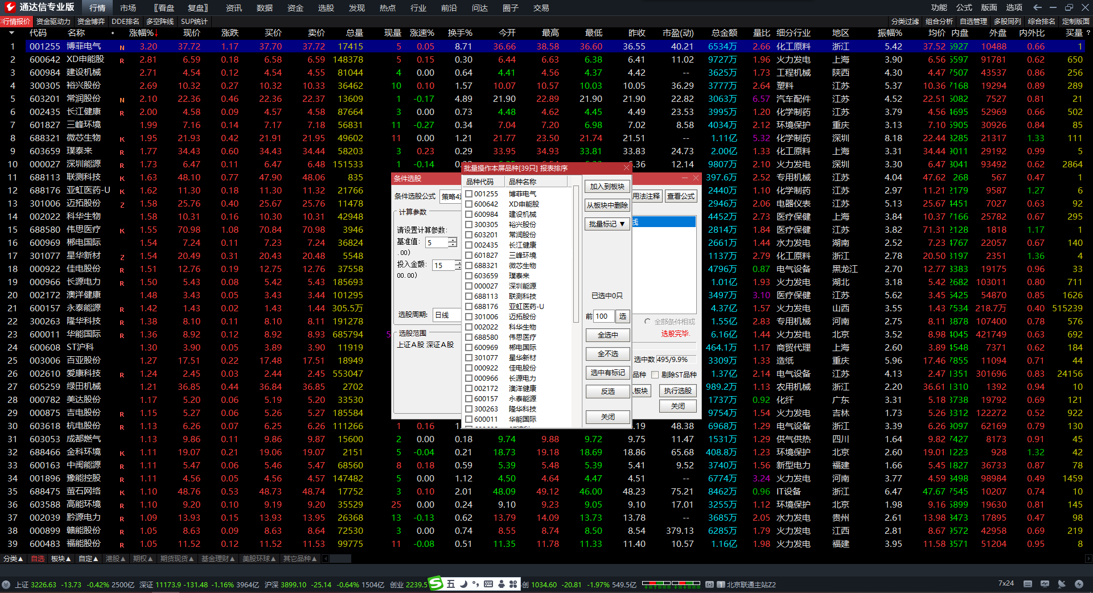Click the back arrow icon in title bar
Viewport: 1093px width, 593px height.
pos(1037,7)
